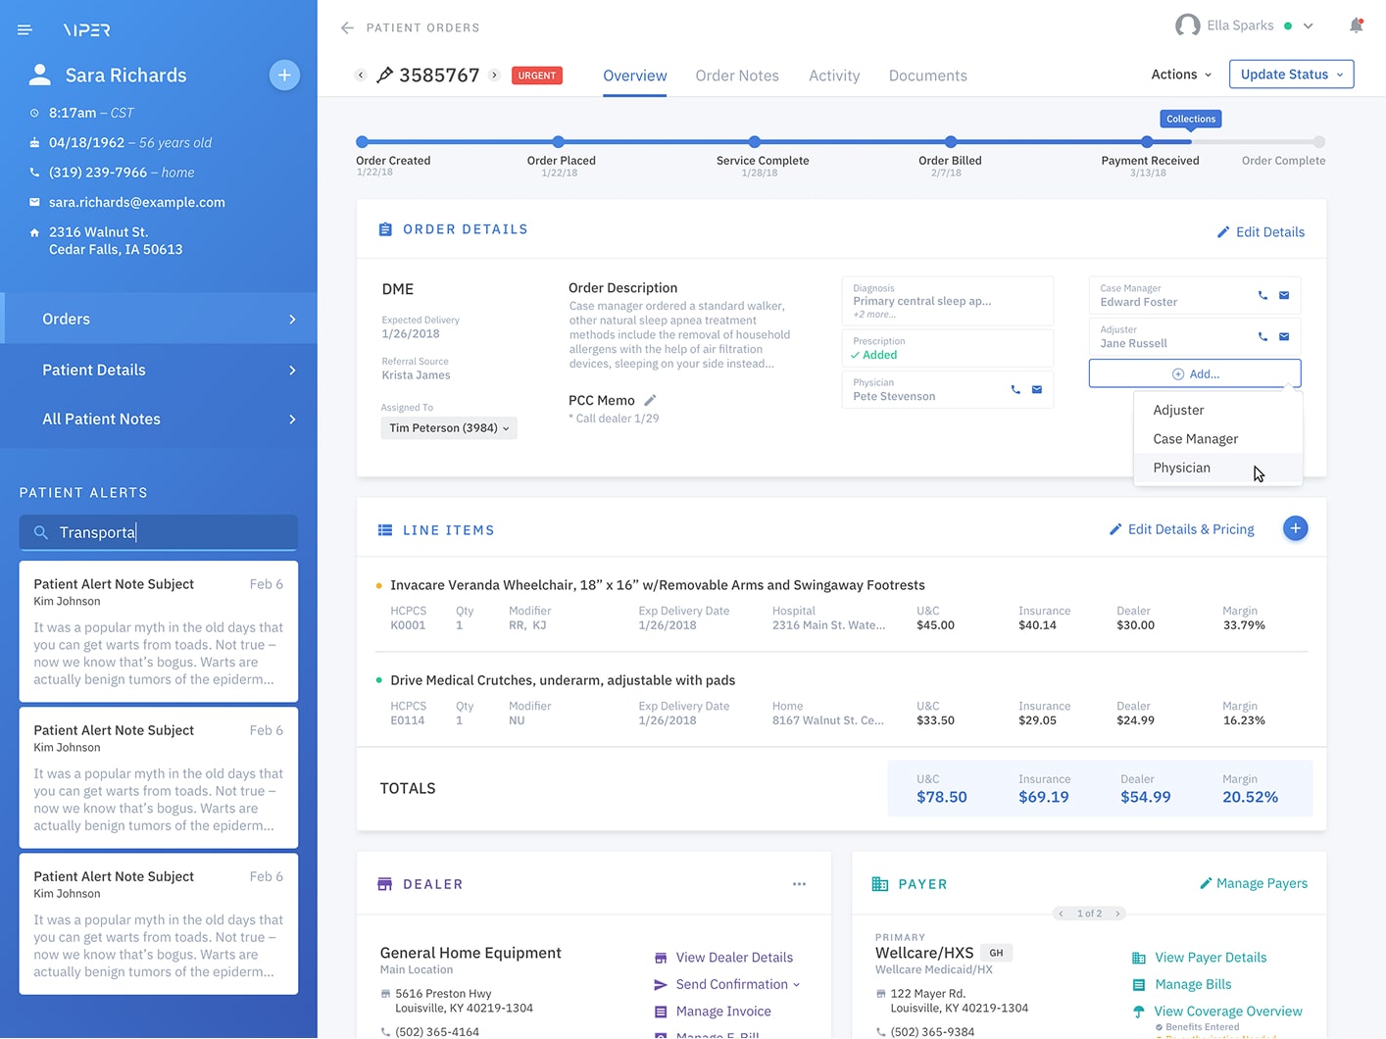This screenshot has width=1386, height=1039.
Task: Open Manage Payers link
Action: (x=1254, y=883)
